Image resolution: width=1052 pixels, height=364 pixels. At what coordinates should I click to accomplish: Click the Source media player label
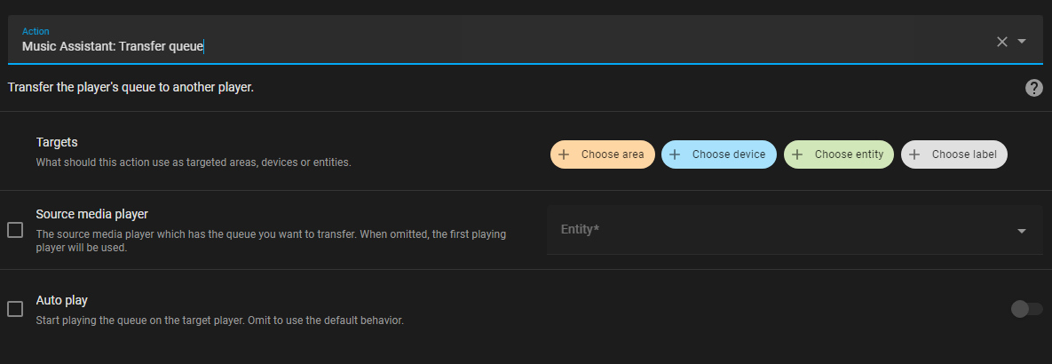pos(91,214)
